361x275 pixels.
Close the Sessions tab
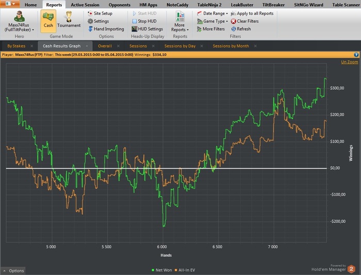tap(153, 46)
